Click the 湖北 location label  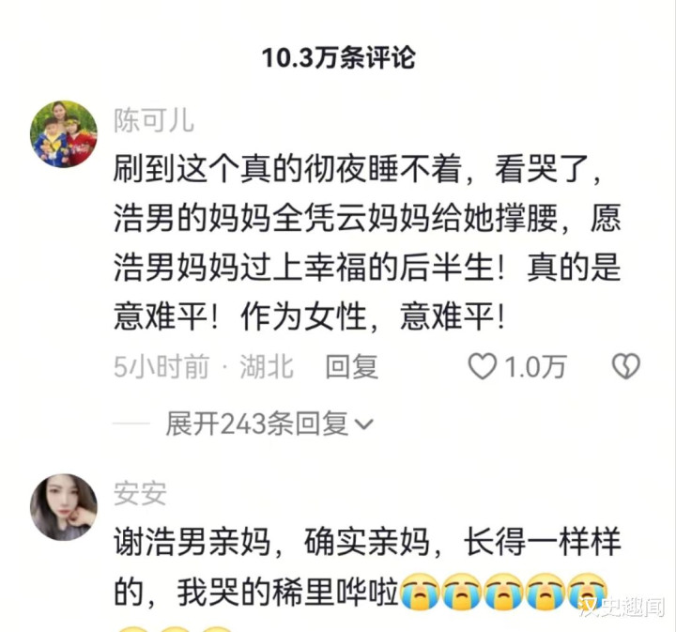tap(267, 367)
